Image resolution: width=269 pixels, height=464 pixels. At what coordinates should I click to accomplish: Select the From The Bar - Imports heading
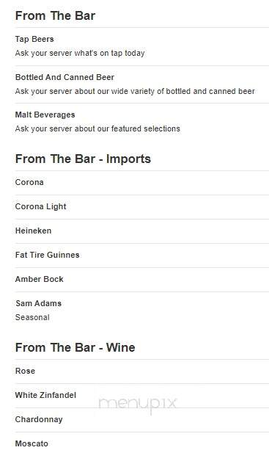pyautogui.click(x=83, y=159)
